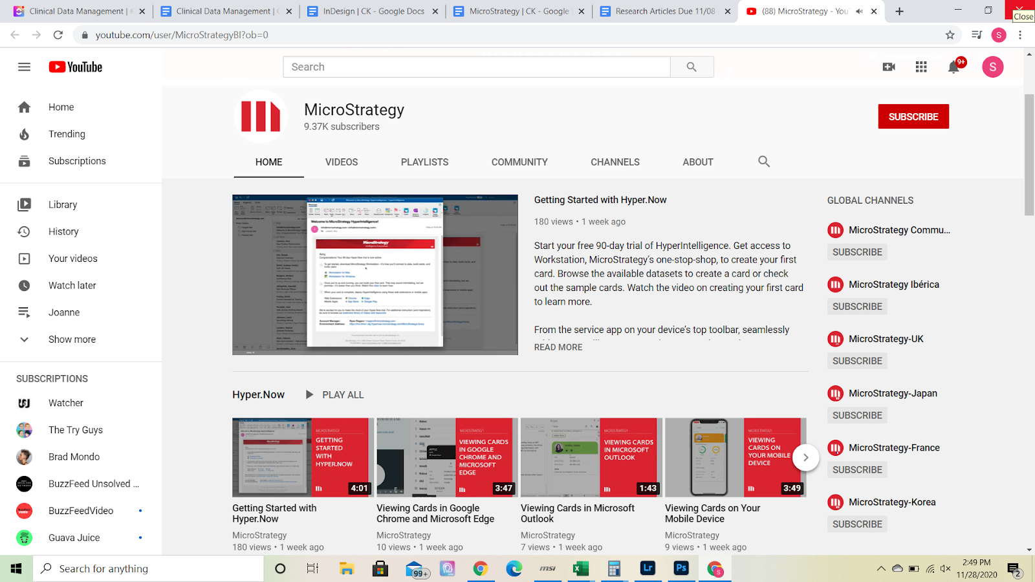Image resolution: width=1035 pixels, height=582 pixels.
Task: Subscribe to MicroStrategy-UK channel
Action: (857, 361)
